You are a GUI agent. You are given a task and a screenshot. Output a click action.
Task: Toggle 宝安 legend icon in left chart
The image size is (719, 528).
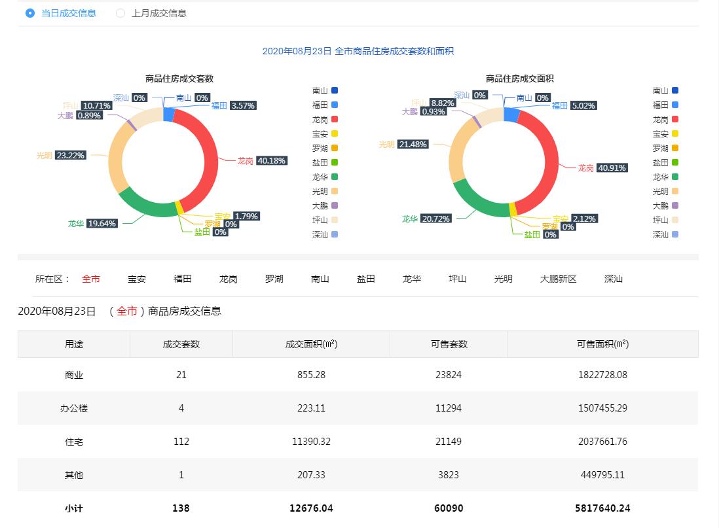coord(335,133)
